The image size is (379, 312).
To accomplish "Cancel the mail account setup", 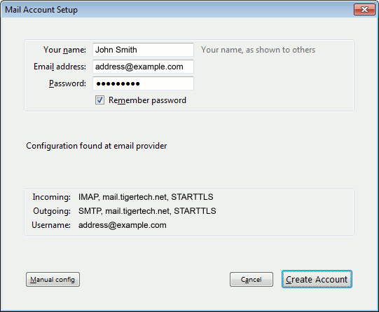I will click(x=251, y=279).
